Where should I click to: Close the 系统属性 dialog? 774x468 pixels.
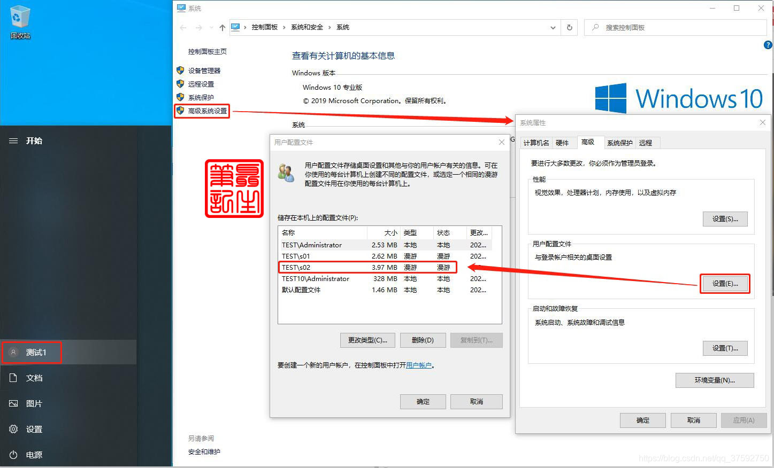click(x=762, y=122)
